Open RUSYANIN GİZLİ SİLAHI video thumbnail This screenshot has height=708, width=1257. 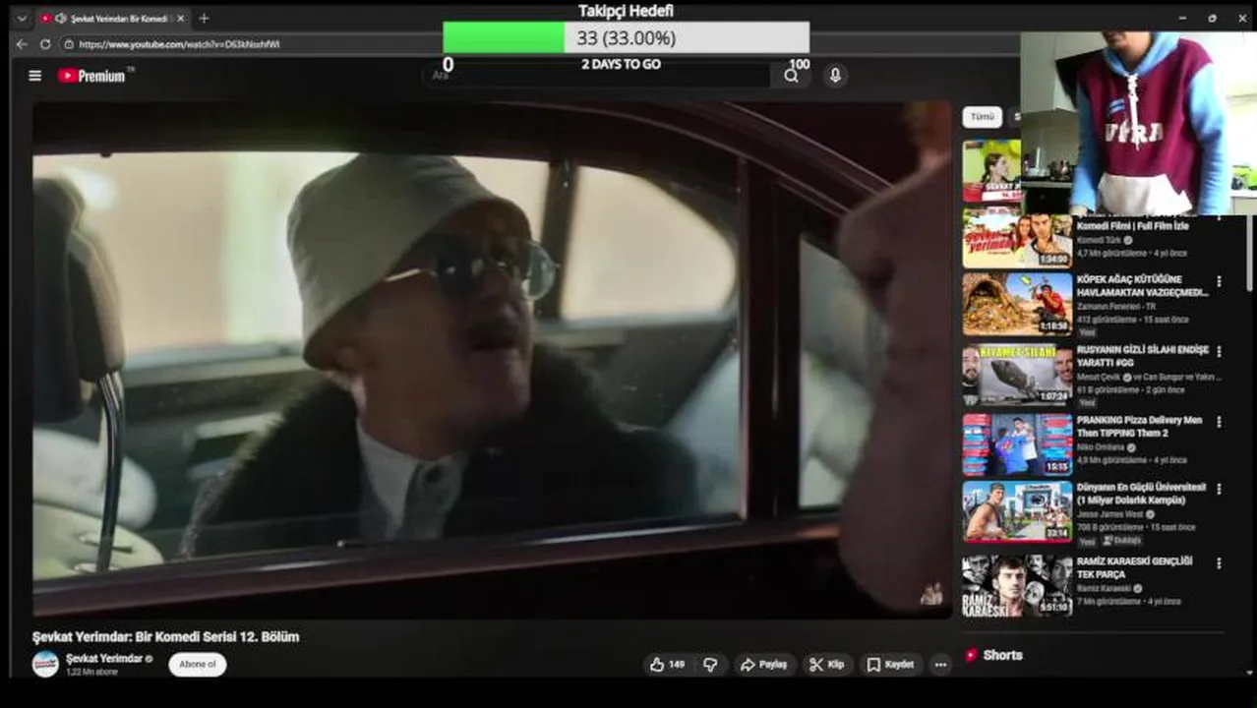tap(1017, 375)
